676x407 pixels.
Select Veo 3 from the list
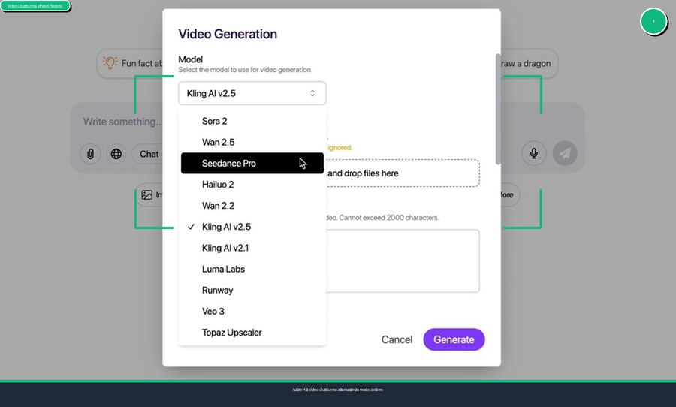click(x=213, y=311)
